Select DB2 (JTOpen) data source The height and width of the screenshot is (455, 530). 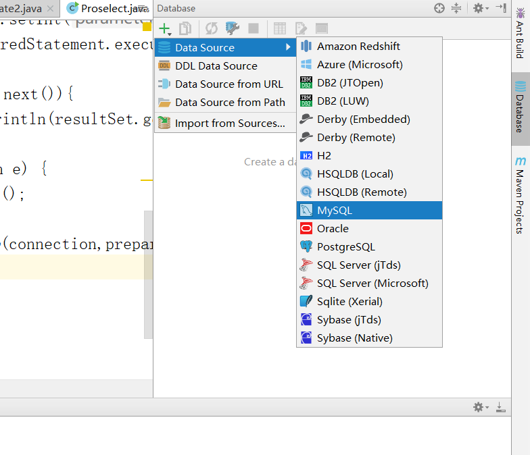coord(369,82)
